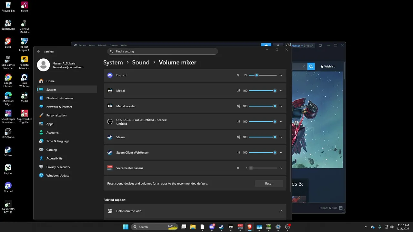413x232 pixels.
Task: Go back to Sound breadcrumb
Action: coord(141,63)
